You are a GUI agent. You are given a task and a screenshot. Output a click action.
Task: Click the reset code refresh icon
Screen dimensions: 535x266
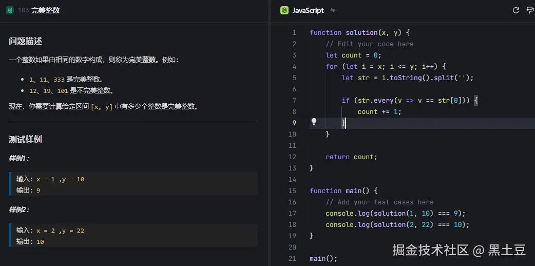point(516,10)
